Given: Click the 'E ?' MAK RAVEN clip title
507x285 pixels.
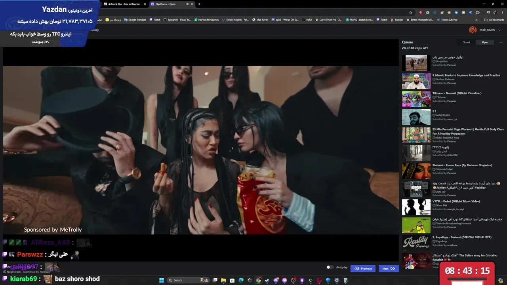Looking at the screenshot, I should coord(434,111).
